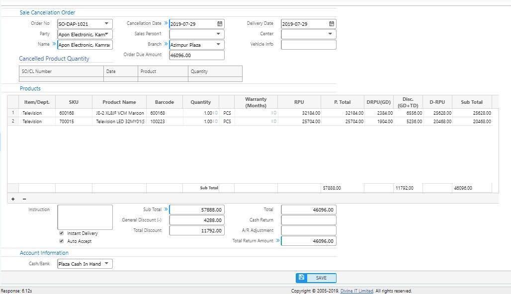511x294 pixels.
Task: Click the double-arrow icon beside Name
Action: tap(54, 44)
